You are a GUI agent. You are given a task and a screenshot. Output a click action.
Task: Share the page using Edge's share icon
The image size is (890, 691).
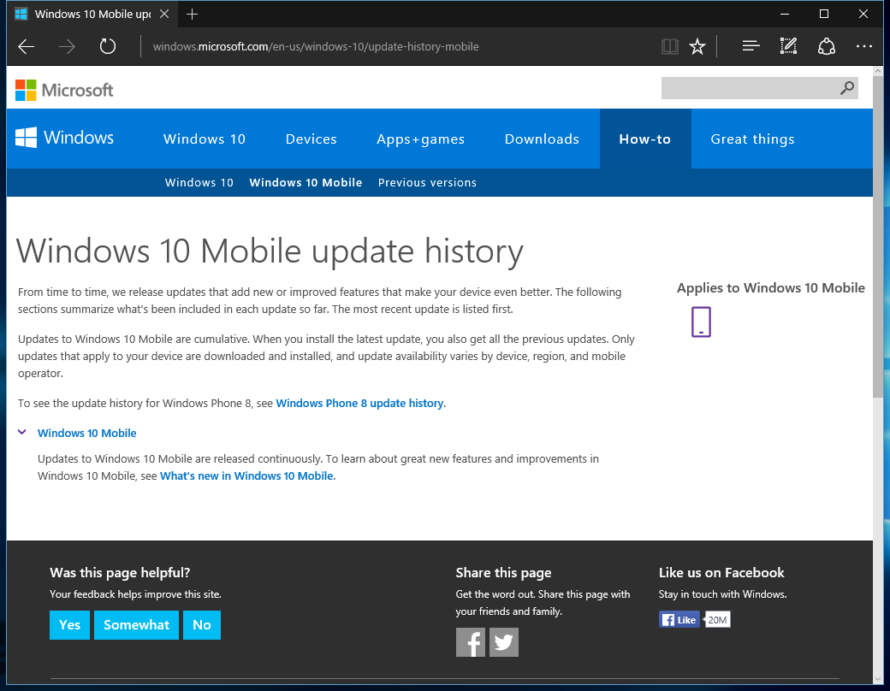pyautogui.click(x=826, y=46)
